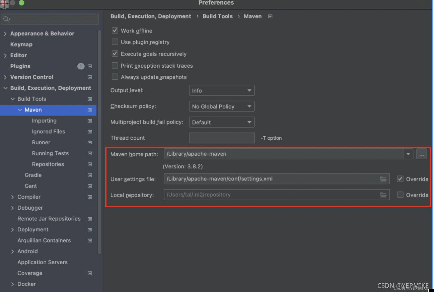Click Build, Execution, Deployment in the breadcrumb

150,16
